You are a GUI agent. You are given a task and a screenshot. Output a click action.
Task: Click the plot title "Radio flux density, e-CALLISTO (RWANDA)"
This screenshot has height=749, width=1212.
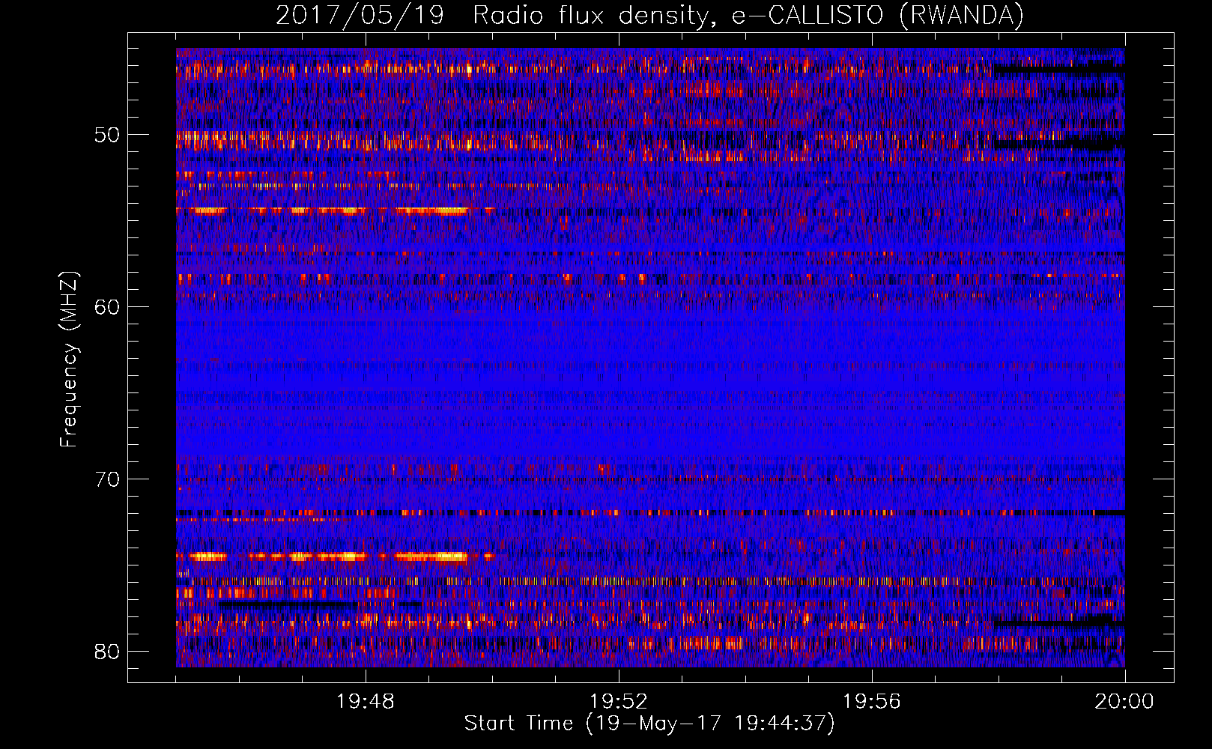tap(748, 16)
